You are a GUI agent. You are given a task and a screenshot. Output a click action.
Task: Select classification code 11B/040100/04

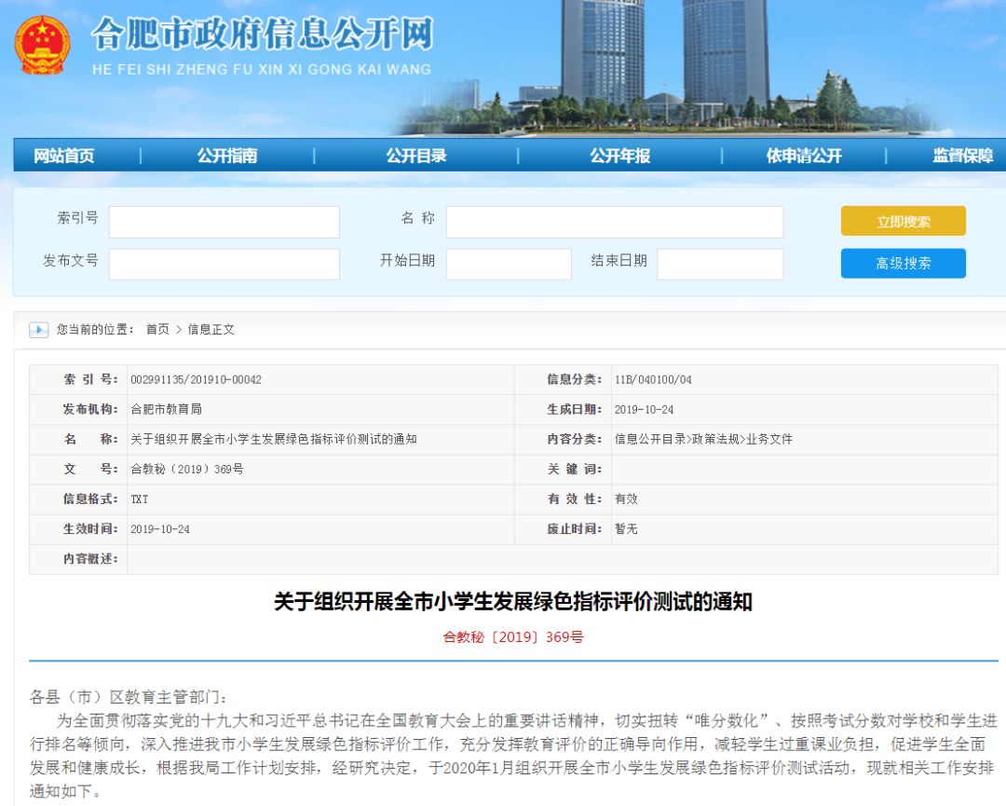653,380
